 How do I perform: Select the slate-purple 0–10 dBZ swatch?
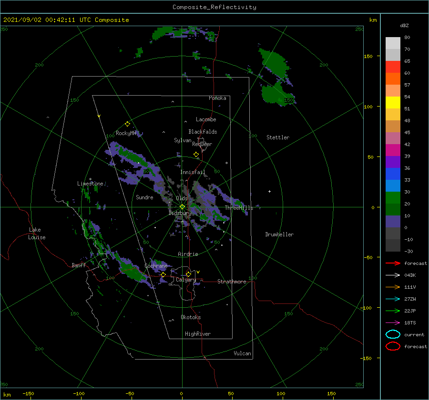[x=393, y=222]
